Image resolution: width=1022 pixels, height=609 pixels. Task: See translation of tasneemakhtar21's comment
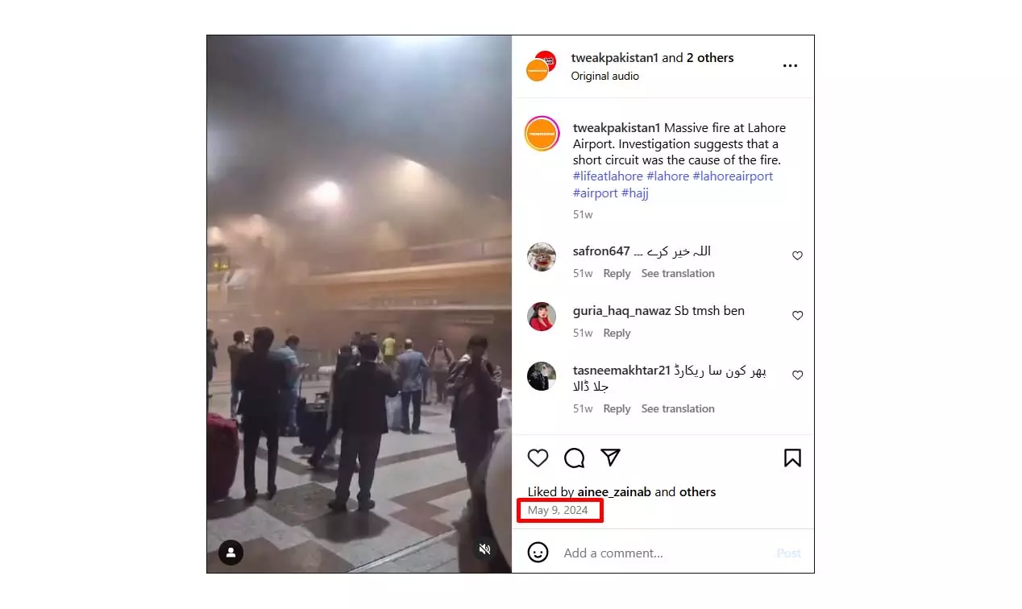(x=678, y=408)
